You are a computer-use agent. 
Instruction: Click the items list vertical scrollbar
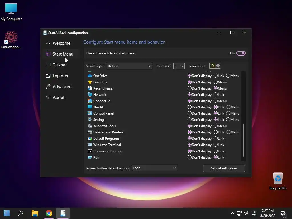244,140
